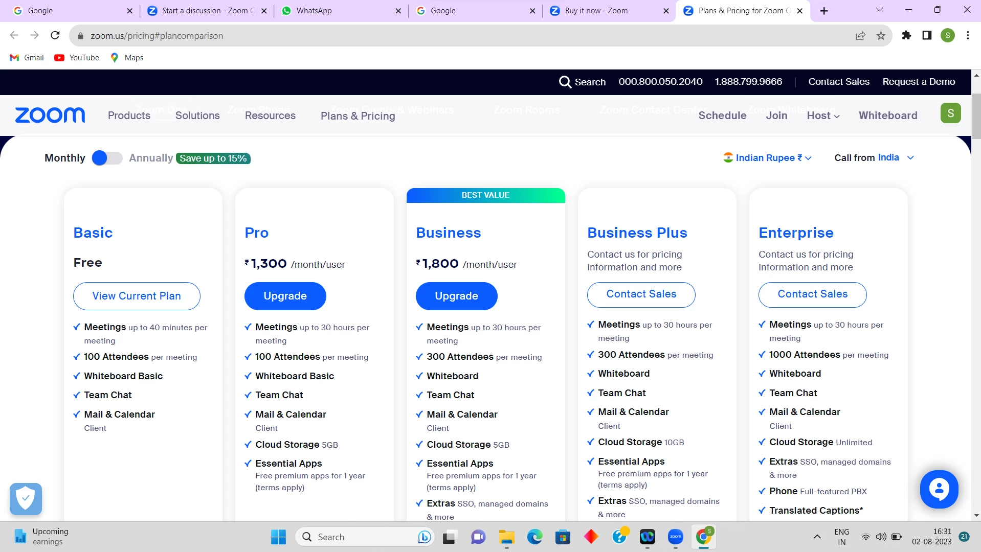
Task: Click Translated Captions* in the Enterprise list
Action: point(816,511)
